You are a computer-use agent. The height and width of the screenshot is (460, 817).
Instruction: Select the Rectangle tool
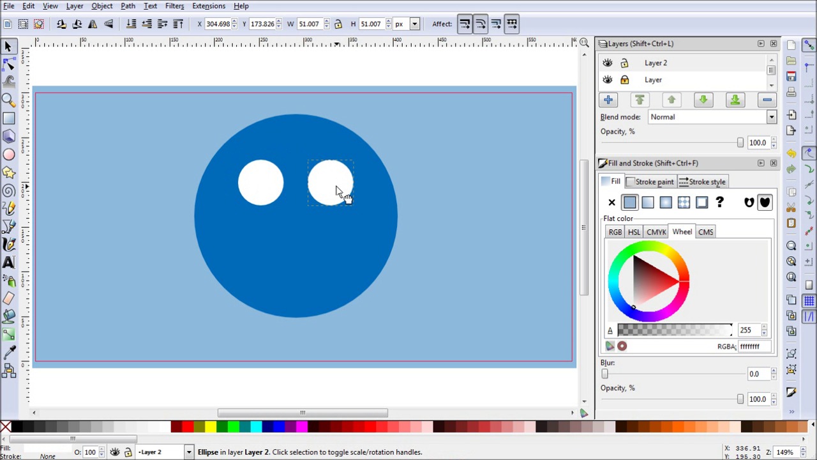click(9, 118)
